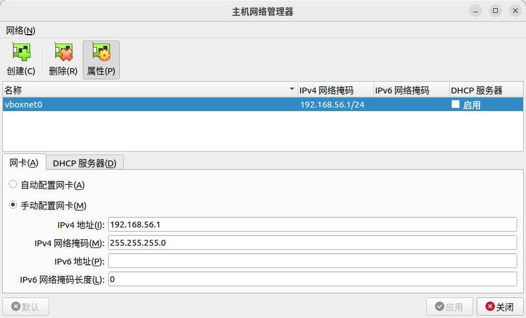Viewport: 526px width, 318px height.
Task: Switch to the DHCP server tab
Action: coord(85,163)
